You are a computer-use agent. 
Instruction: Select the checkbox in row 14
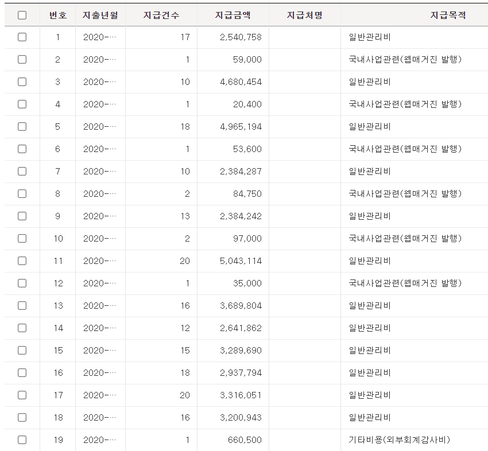tap(22, 328)
